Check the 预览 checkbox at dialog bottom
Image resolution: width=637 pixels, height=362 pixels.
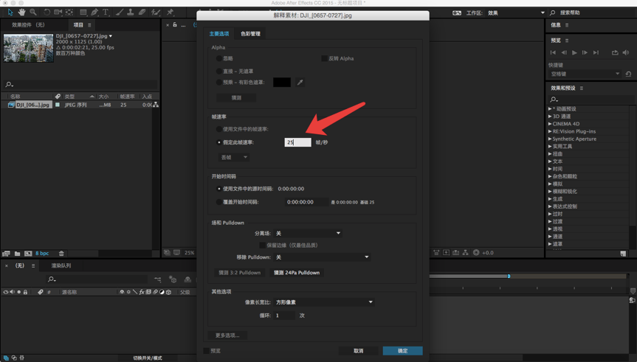(x=207, y=351)
